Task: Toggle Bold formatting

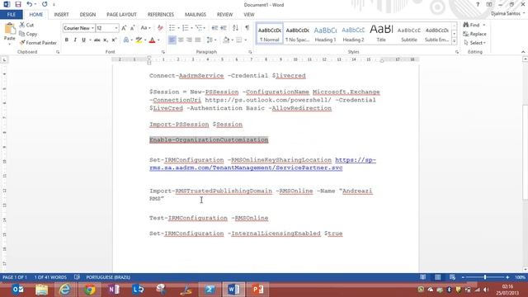Action: point(67,40)
